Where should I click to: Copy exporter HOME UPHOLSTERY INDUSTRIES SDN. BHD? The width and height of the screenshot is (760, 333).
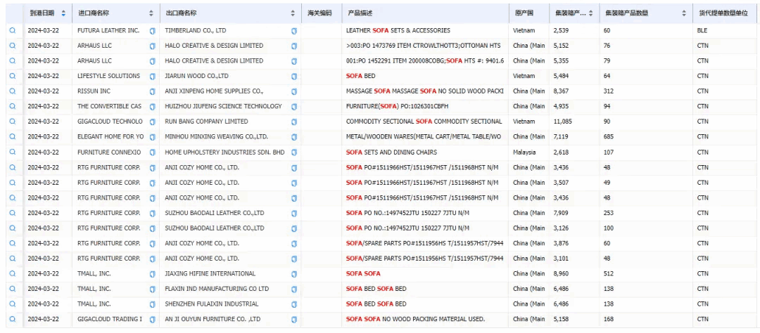(x=294, y=152)
